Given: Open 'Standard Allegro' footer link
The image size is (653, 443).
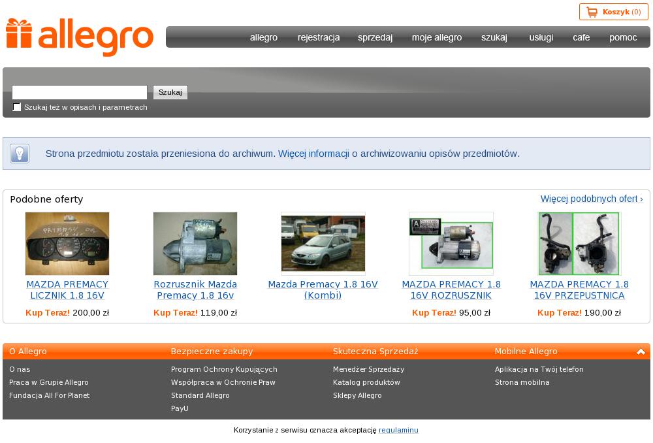Looking at the screenshot, I should pos(200,395).
